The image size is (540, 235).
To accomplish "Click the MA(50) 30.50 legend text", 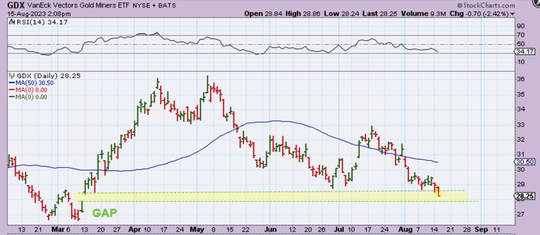I will 35,83.
